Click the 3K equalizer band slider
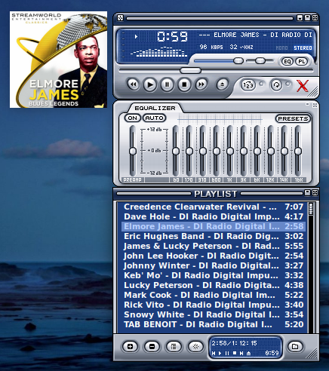 point(244,151)
